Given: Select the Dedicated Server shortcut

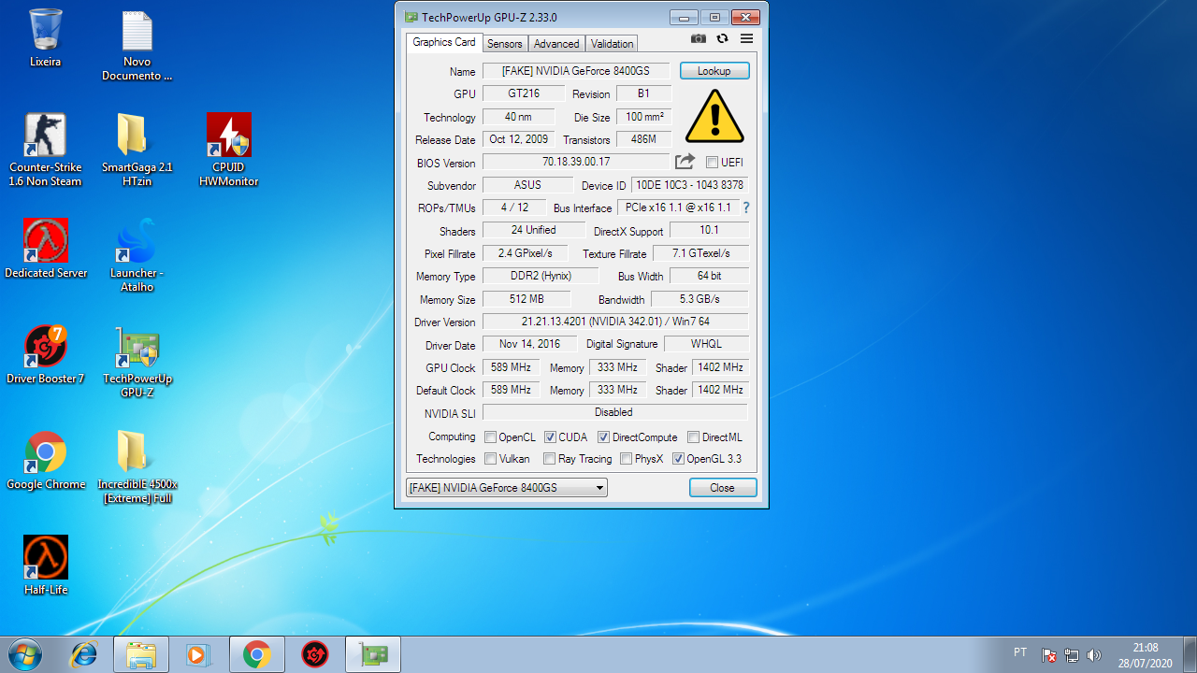Looking at the screenshot, I should (x=46, y=249).
